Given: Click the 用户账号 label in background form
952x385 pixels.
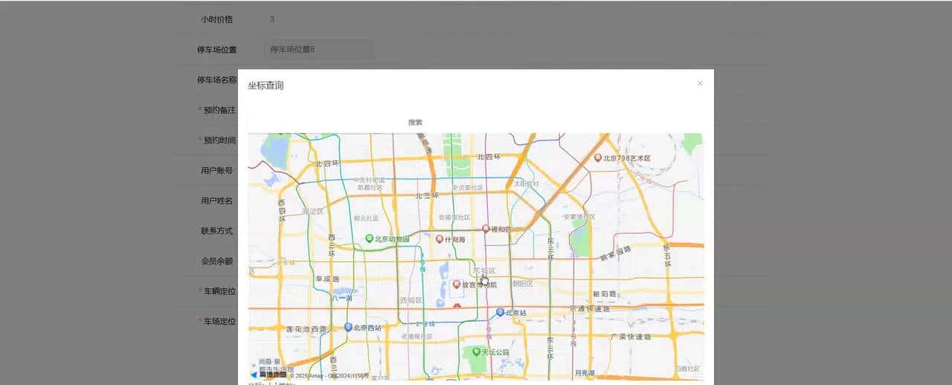Looking at the screenshot, I should coord(216,170).
